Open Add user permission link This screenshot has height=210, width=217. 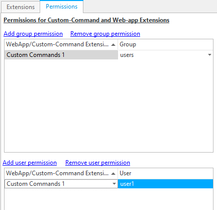[30, 163]
